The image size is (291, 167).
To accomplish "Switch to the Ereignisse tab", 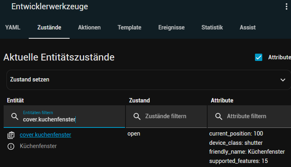I will (x=171, y=27).
